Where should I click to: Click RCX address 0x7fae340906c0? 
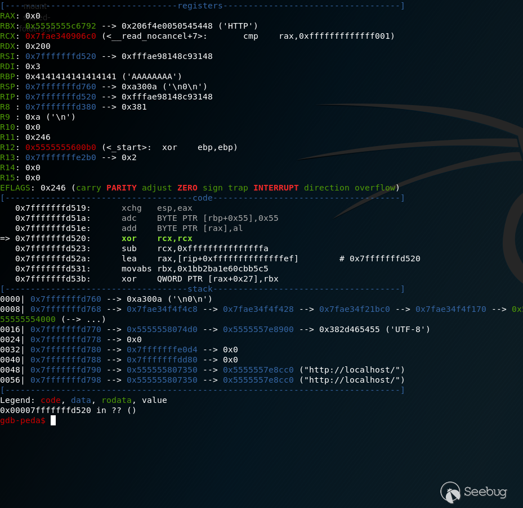[61, 36]
